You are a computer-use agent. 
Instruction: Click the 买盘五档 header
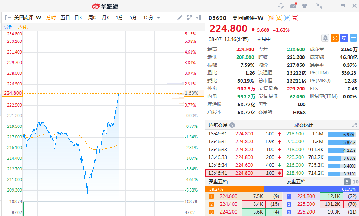point(218,182)
